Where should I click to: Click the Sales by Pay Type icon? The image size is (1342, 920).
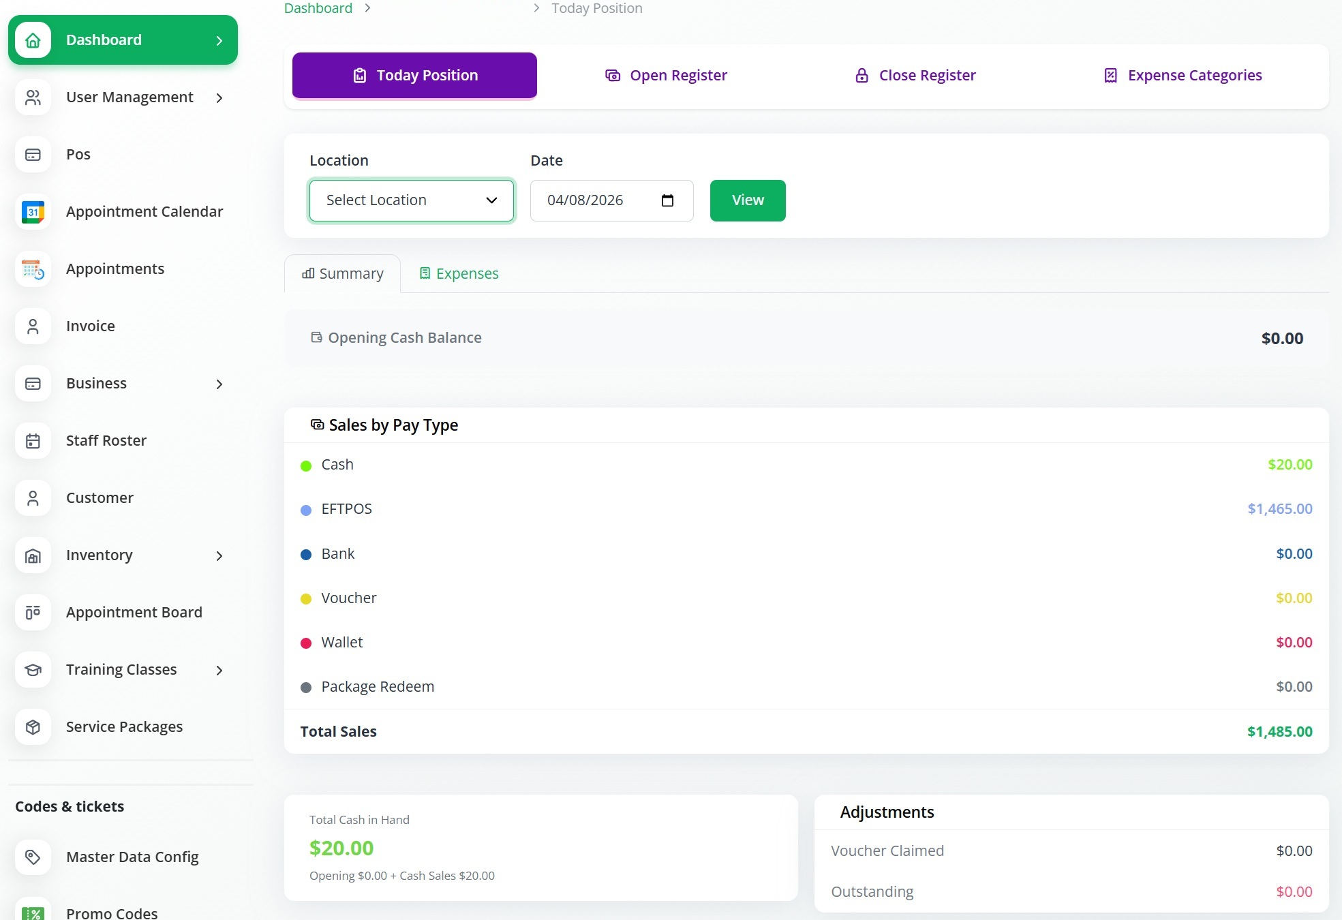coord(317,425)
